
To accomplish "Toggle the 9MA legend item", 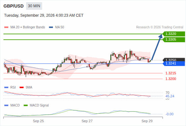I will 26,87.
